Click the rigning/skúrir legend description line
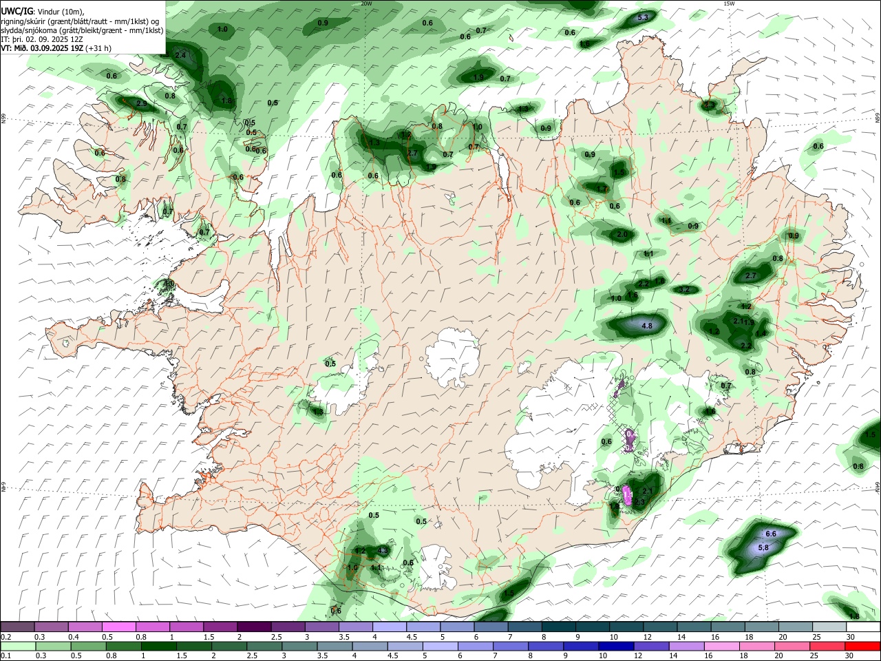Viewport: 881px width, 661px height. tap(81, 21)
